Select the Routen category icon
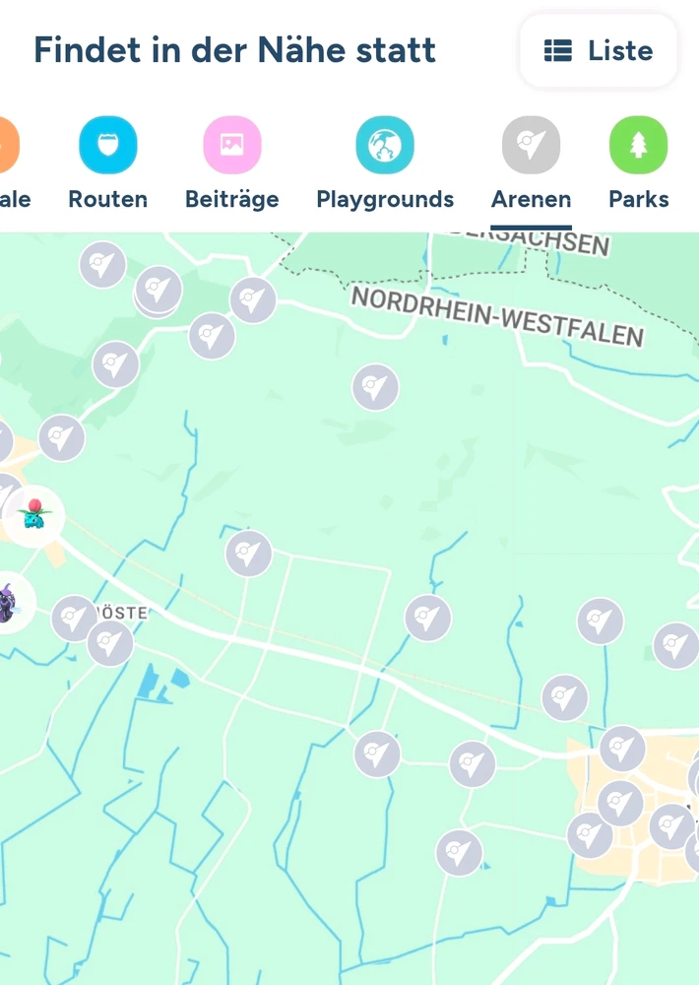Screen dimensions: 699x985 (x=108, y=145)
